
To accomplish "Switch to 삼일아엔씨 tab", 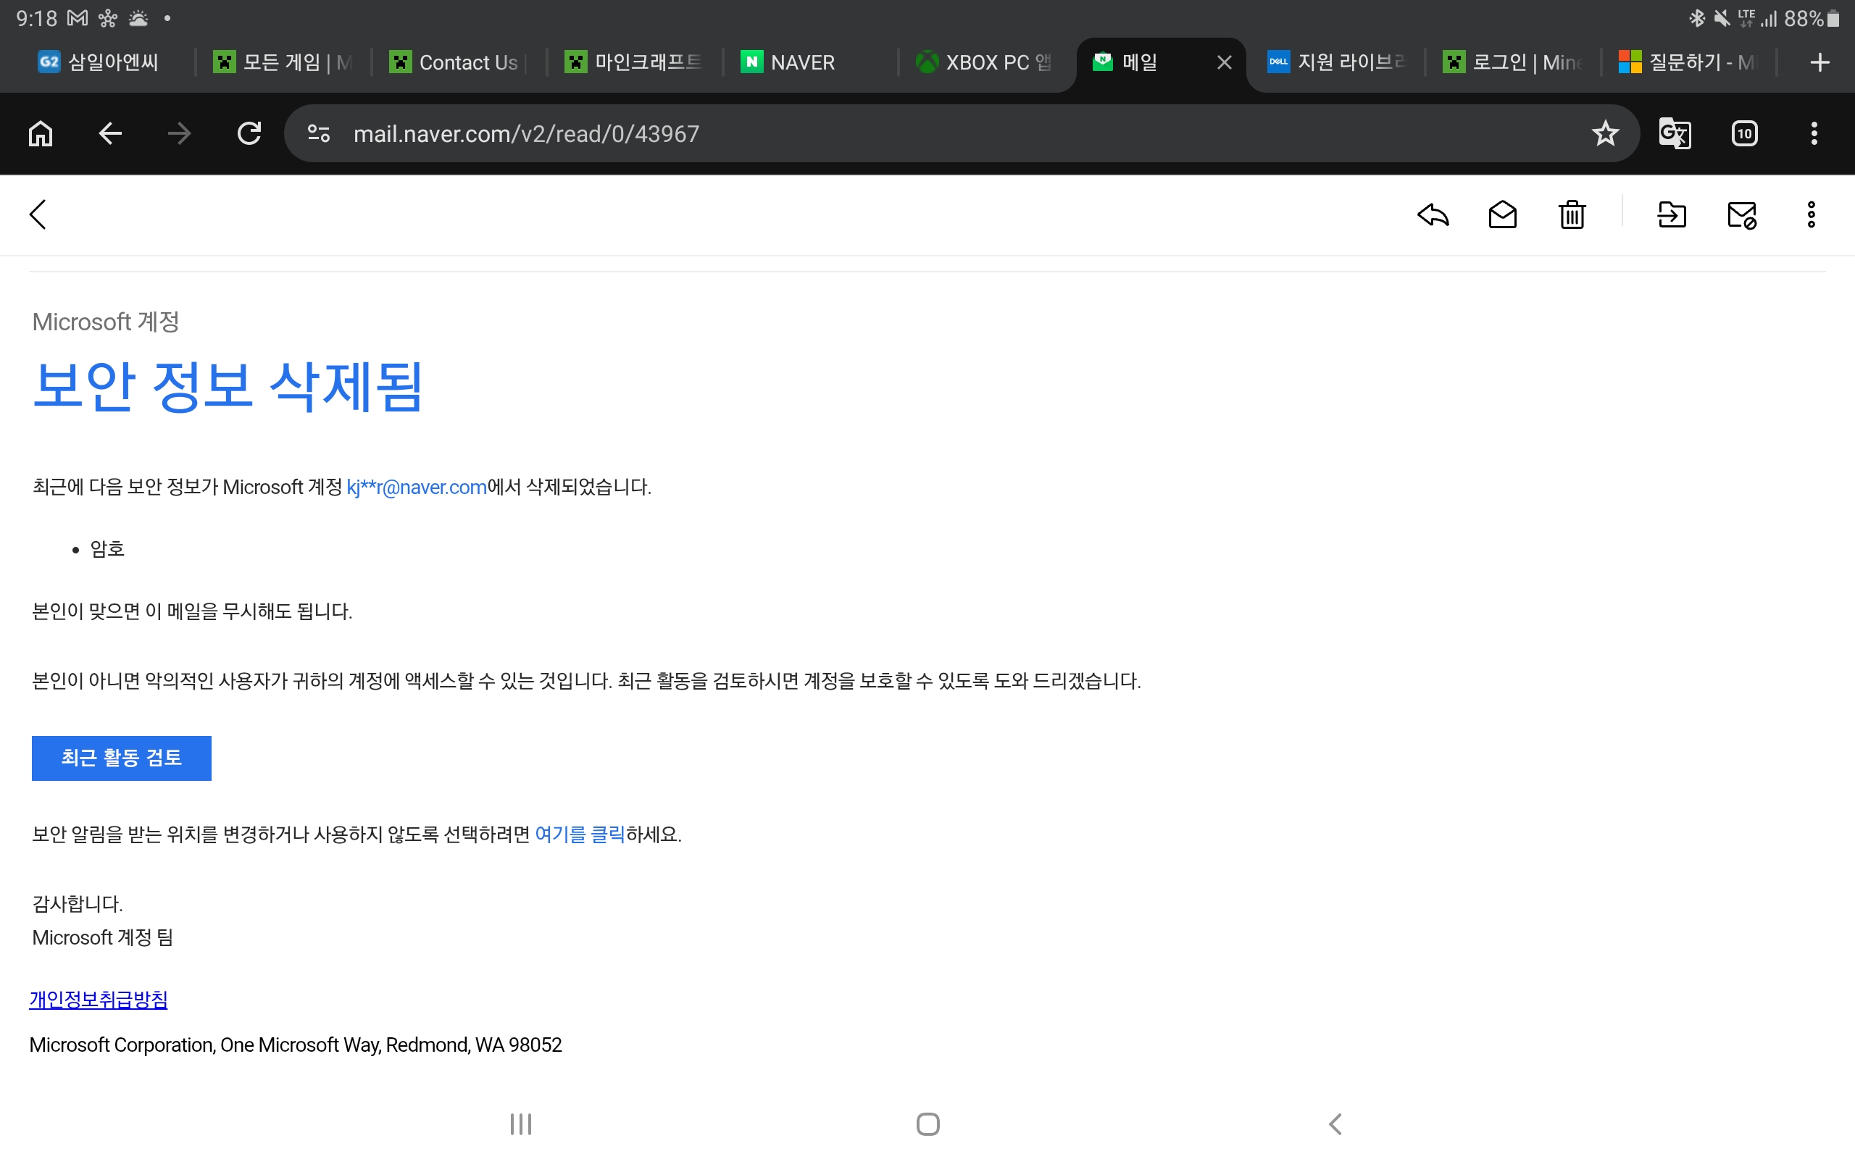I will click(x=107, y=62).
